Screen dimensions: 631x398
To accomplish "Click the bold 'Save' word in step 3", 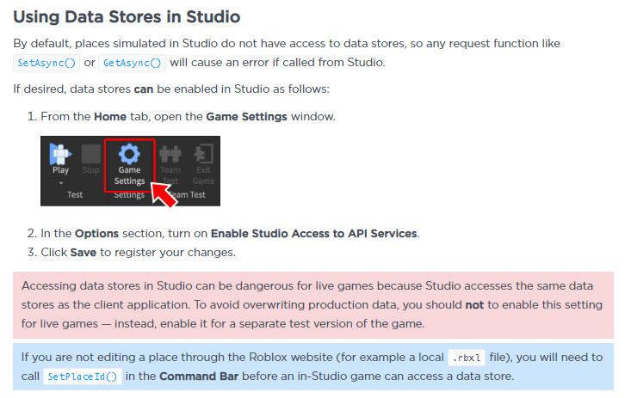I will pos(84,253).
